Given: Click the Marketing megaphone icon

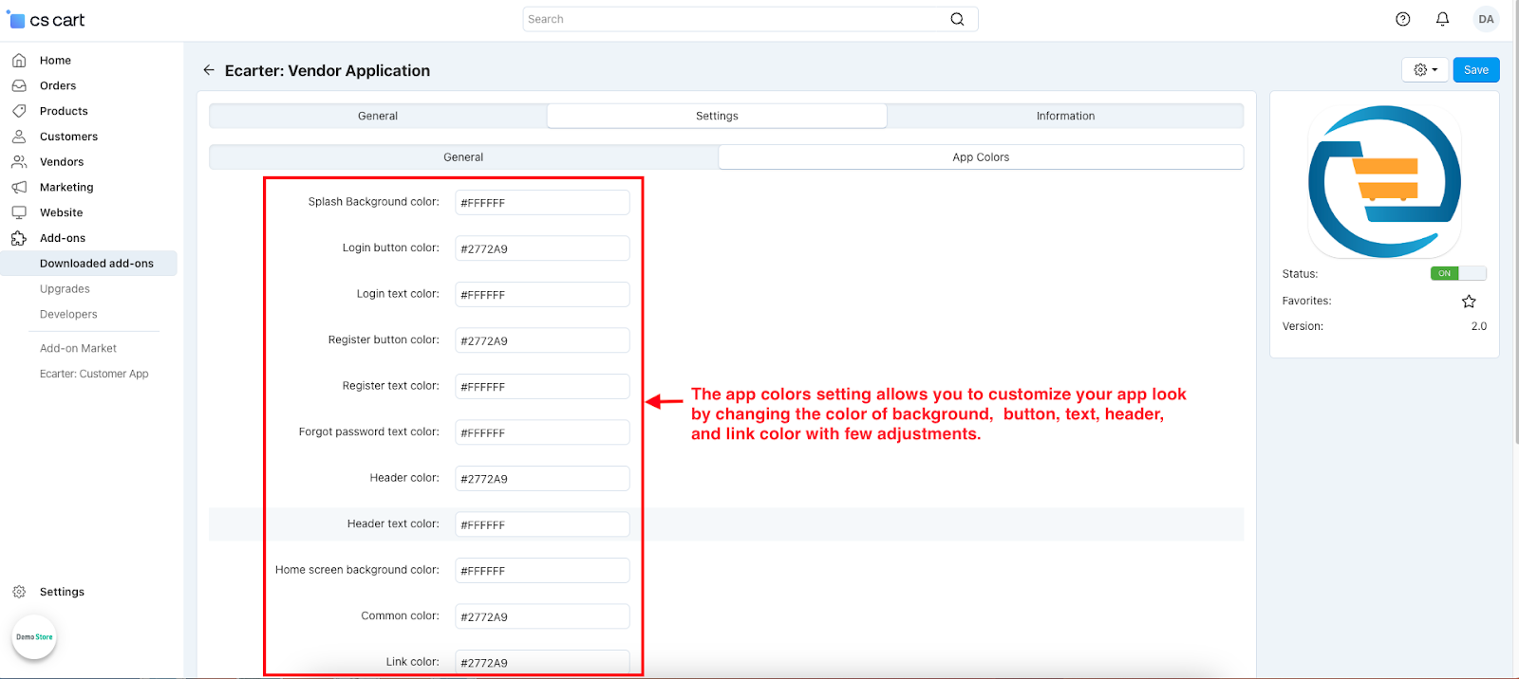Looking at the screenshot, I should [19, 187].
